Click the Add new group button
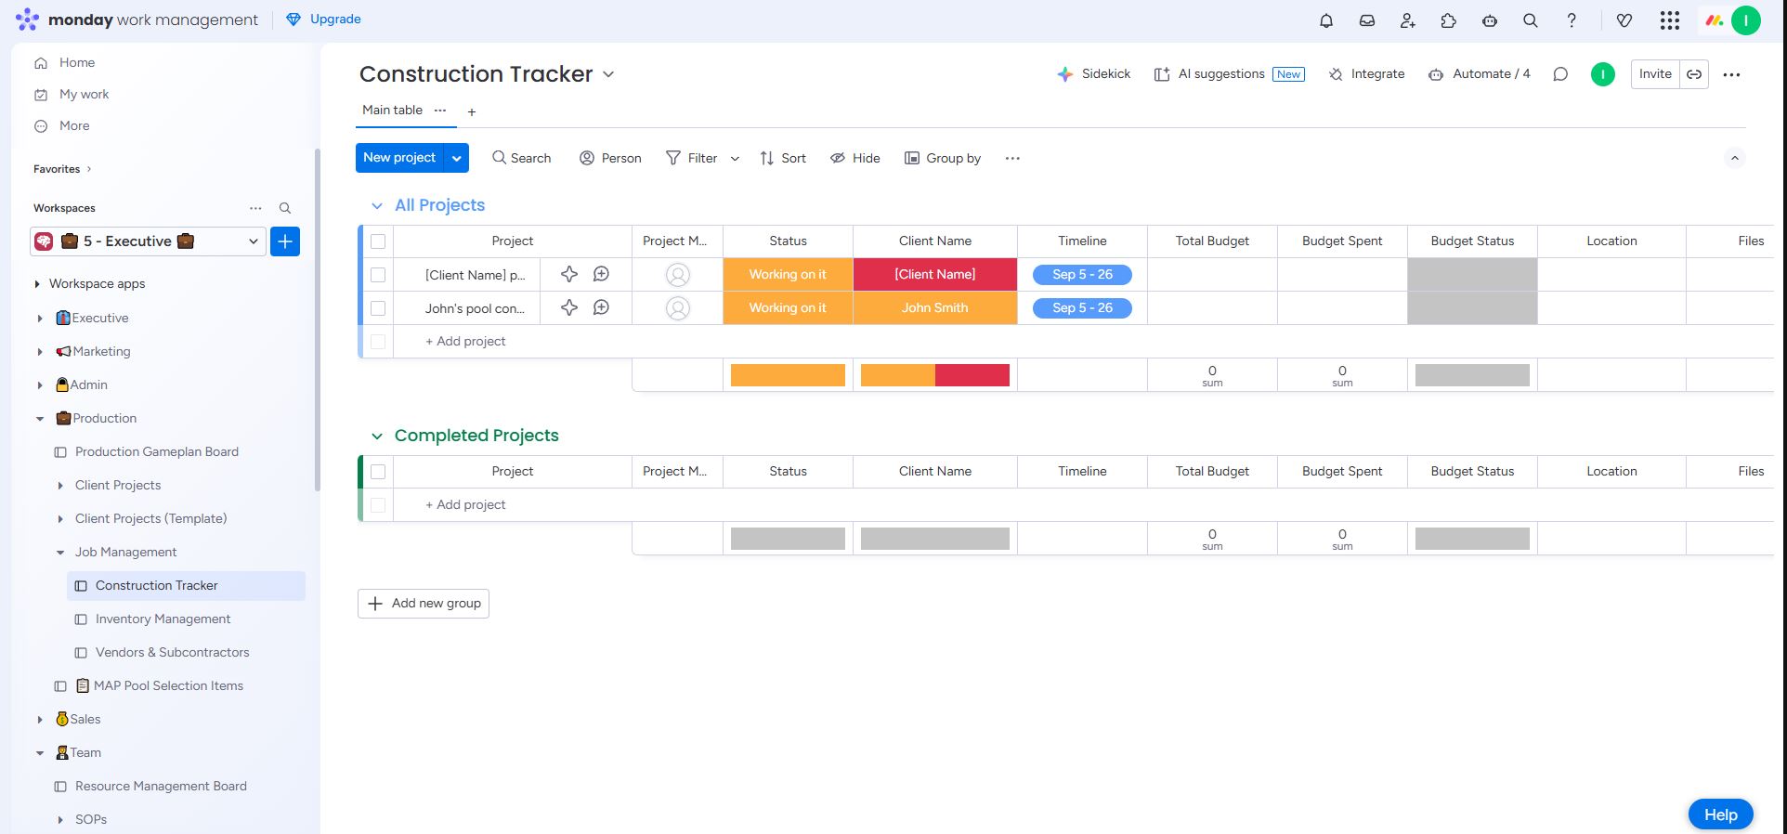This screenshot has width=1787, height=834. (x=424, y=604)
